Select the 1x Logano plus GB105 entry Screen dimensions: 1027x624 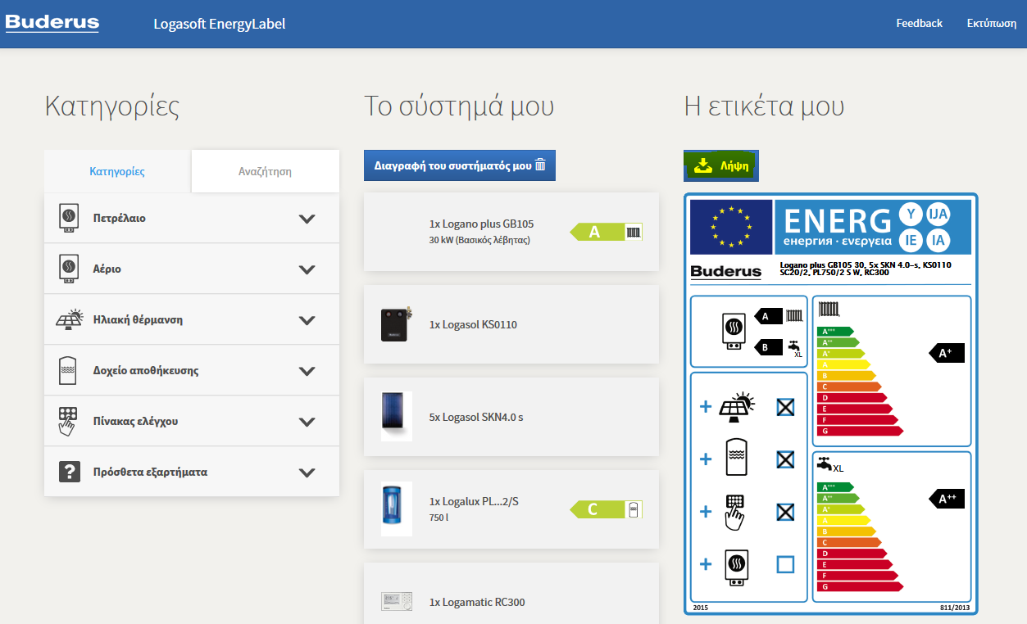[x=511, y=232]
